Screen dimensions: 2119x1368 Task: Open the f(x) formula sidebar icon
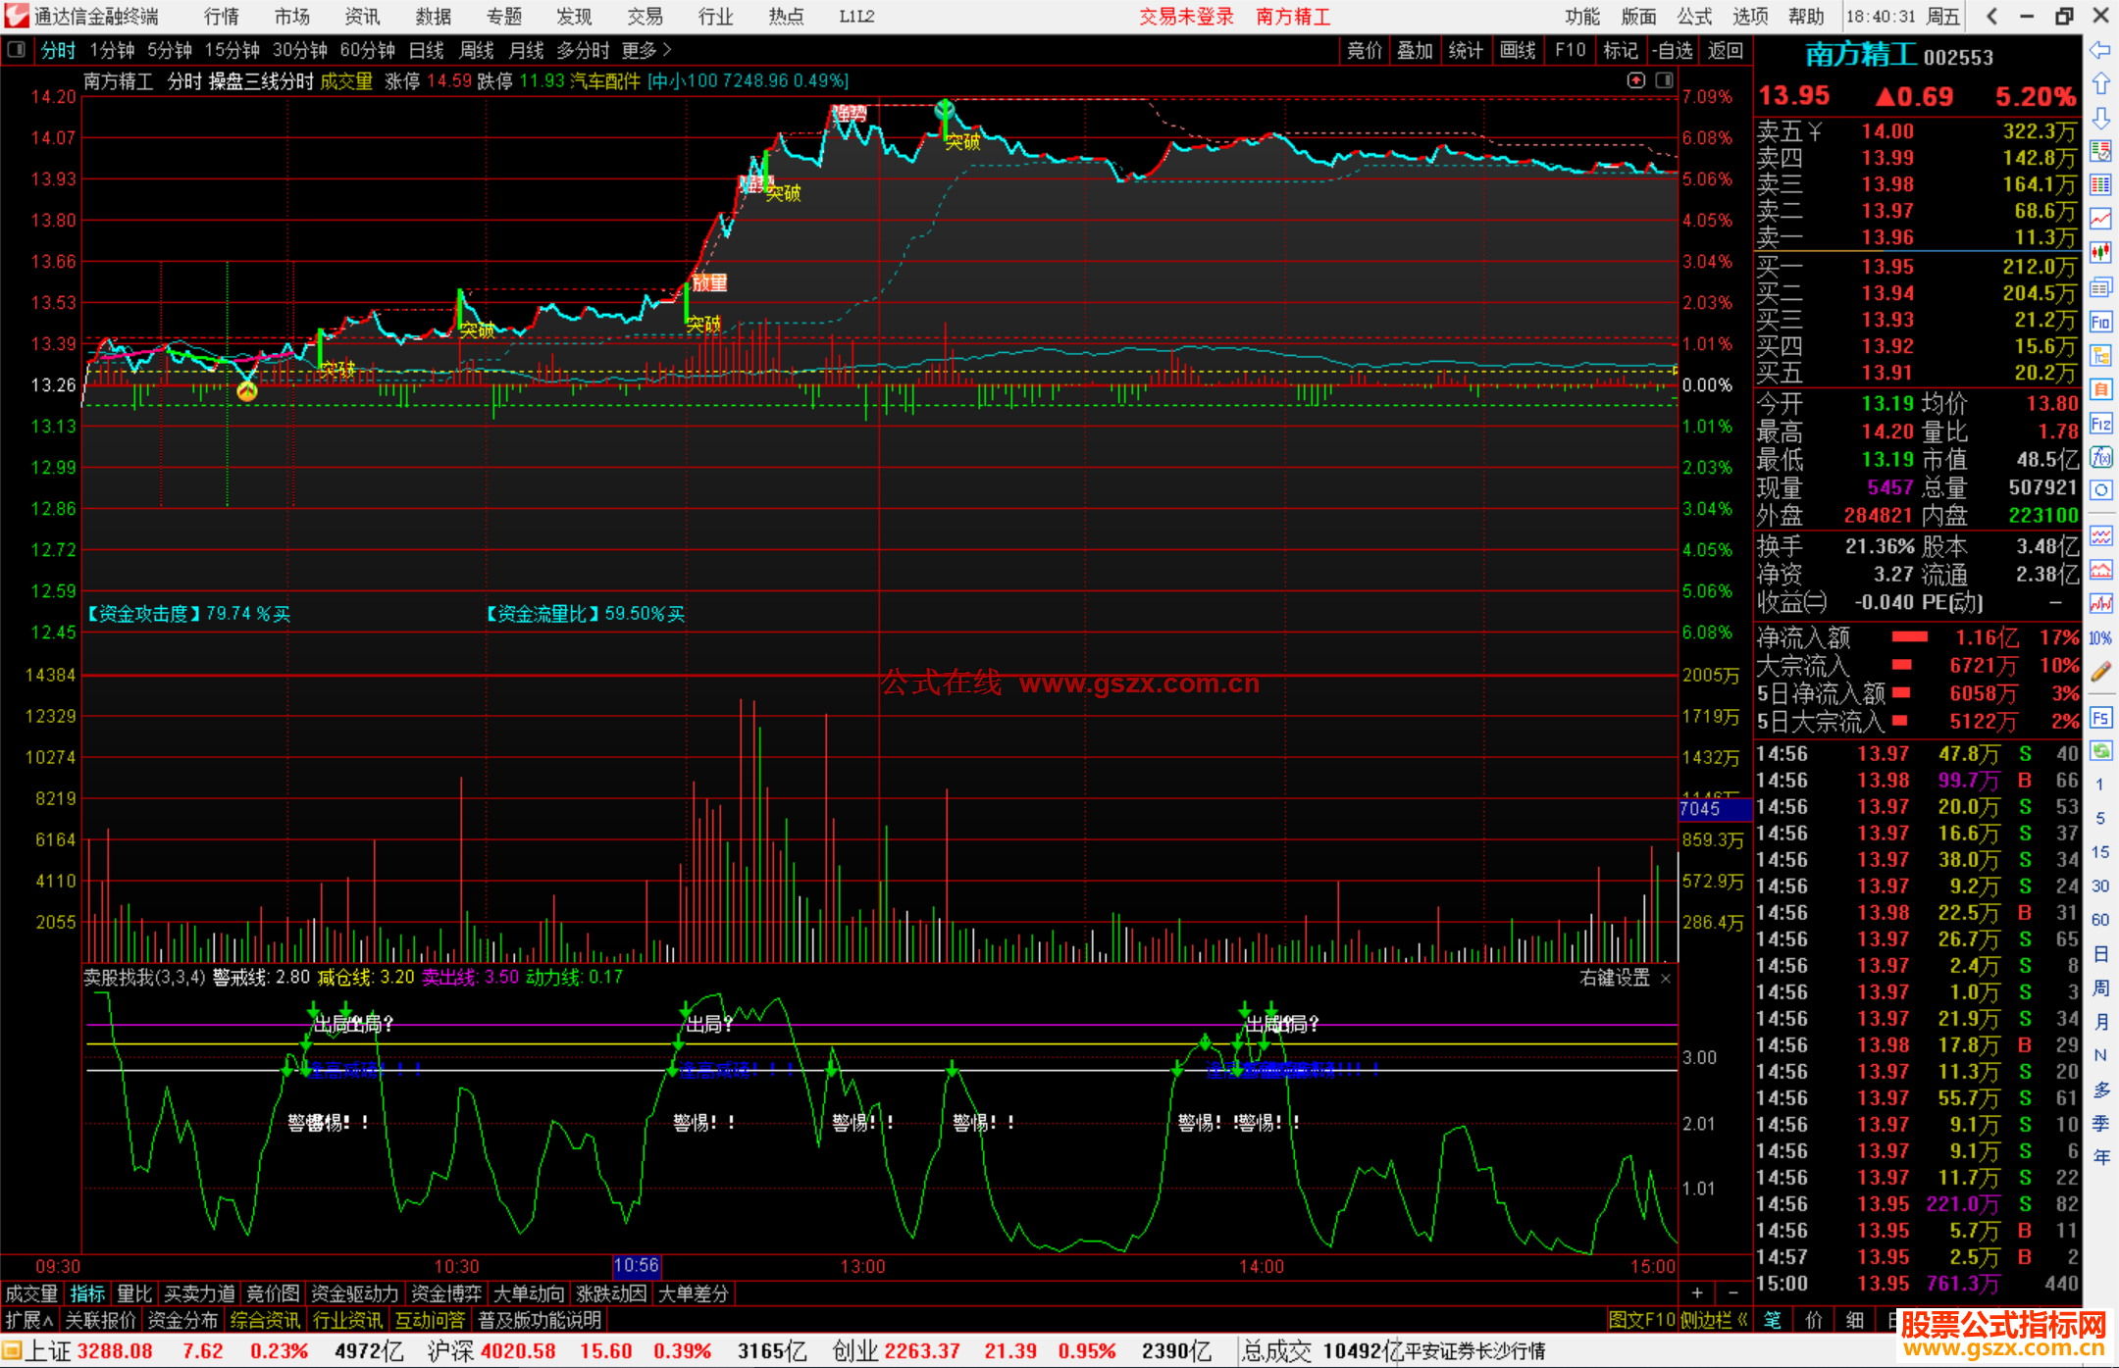[x=2100, y=457]
